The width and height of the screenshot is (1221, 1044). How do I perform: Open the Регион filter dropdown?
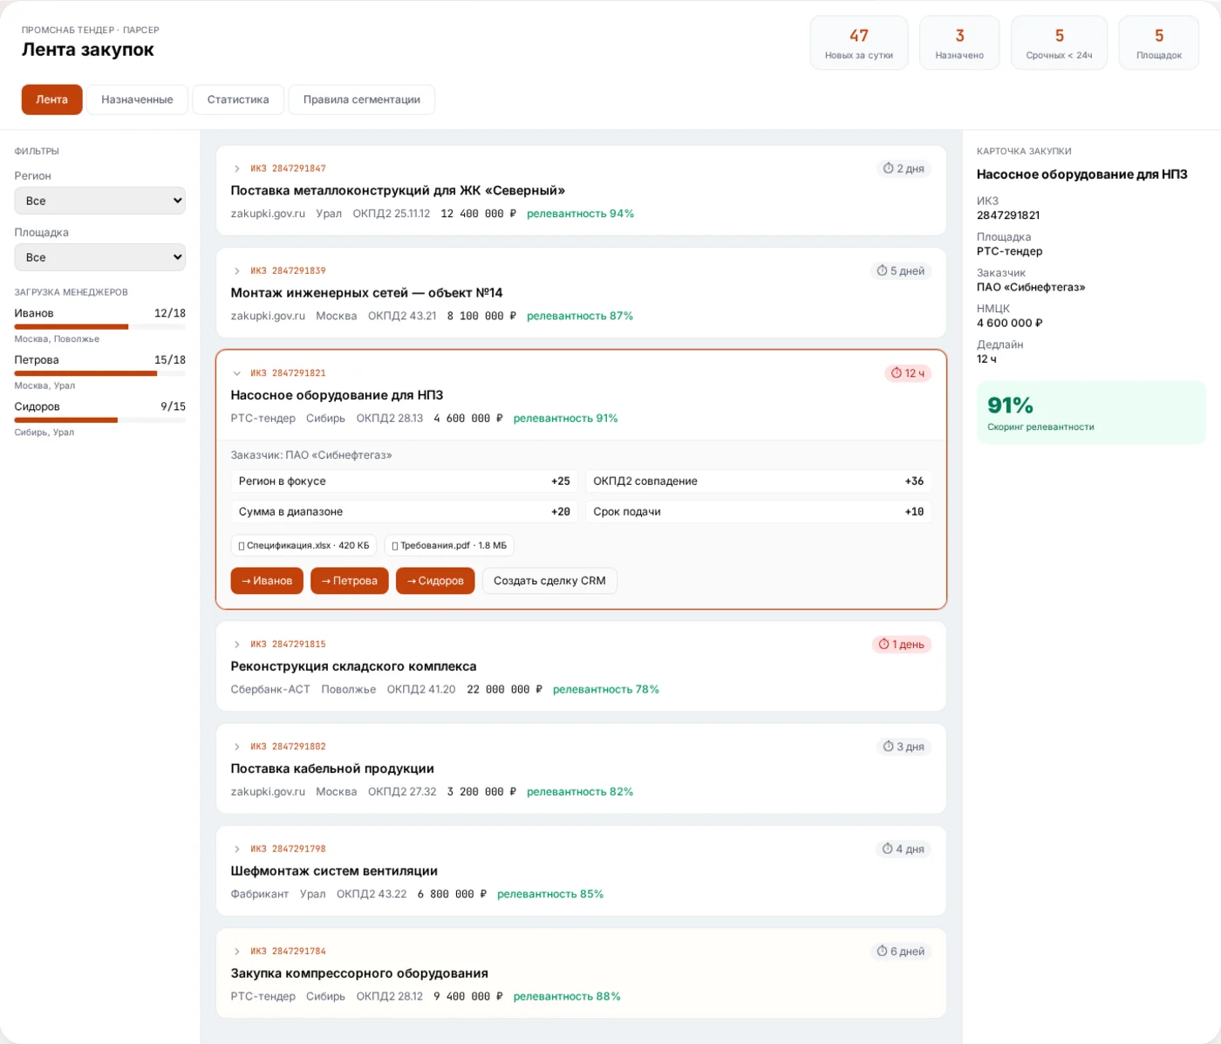(100, 201)
